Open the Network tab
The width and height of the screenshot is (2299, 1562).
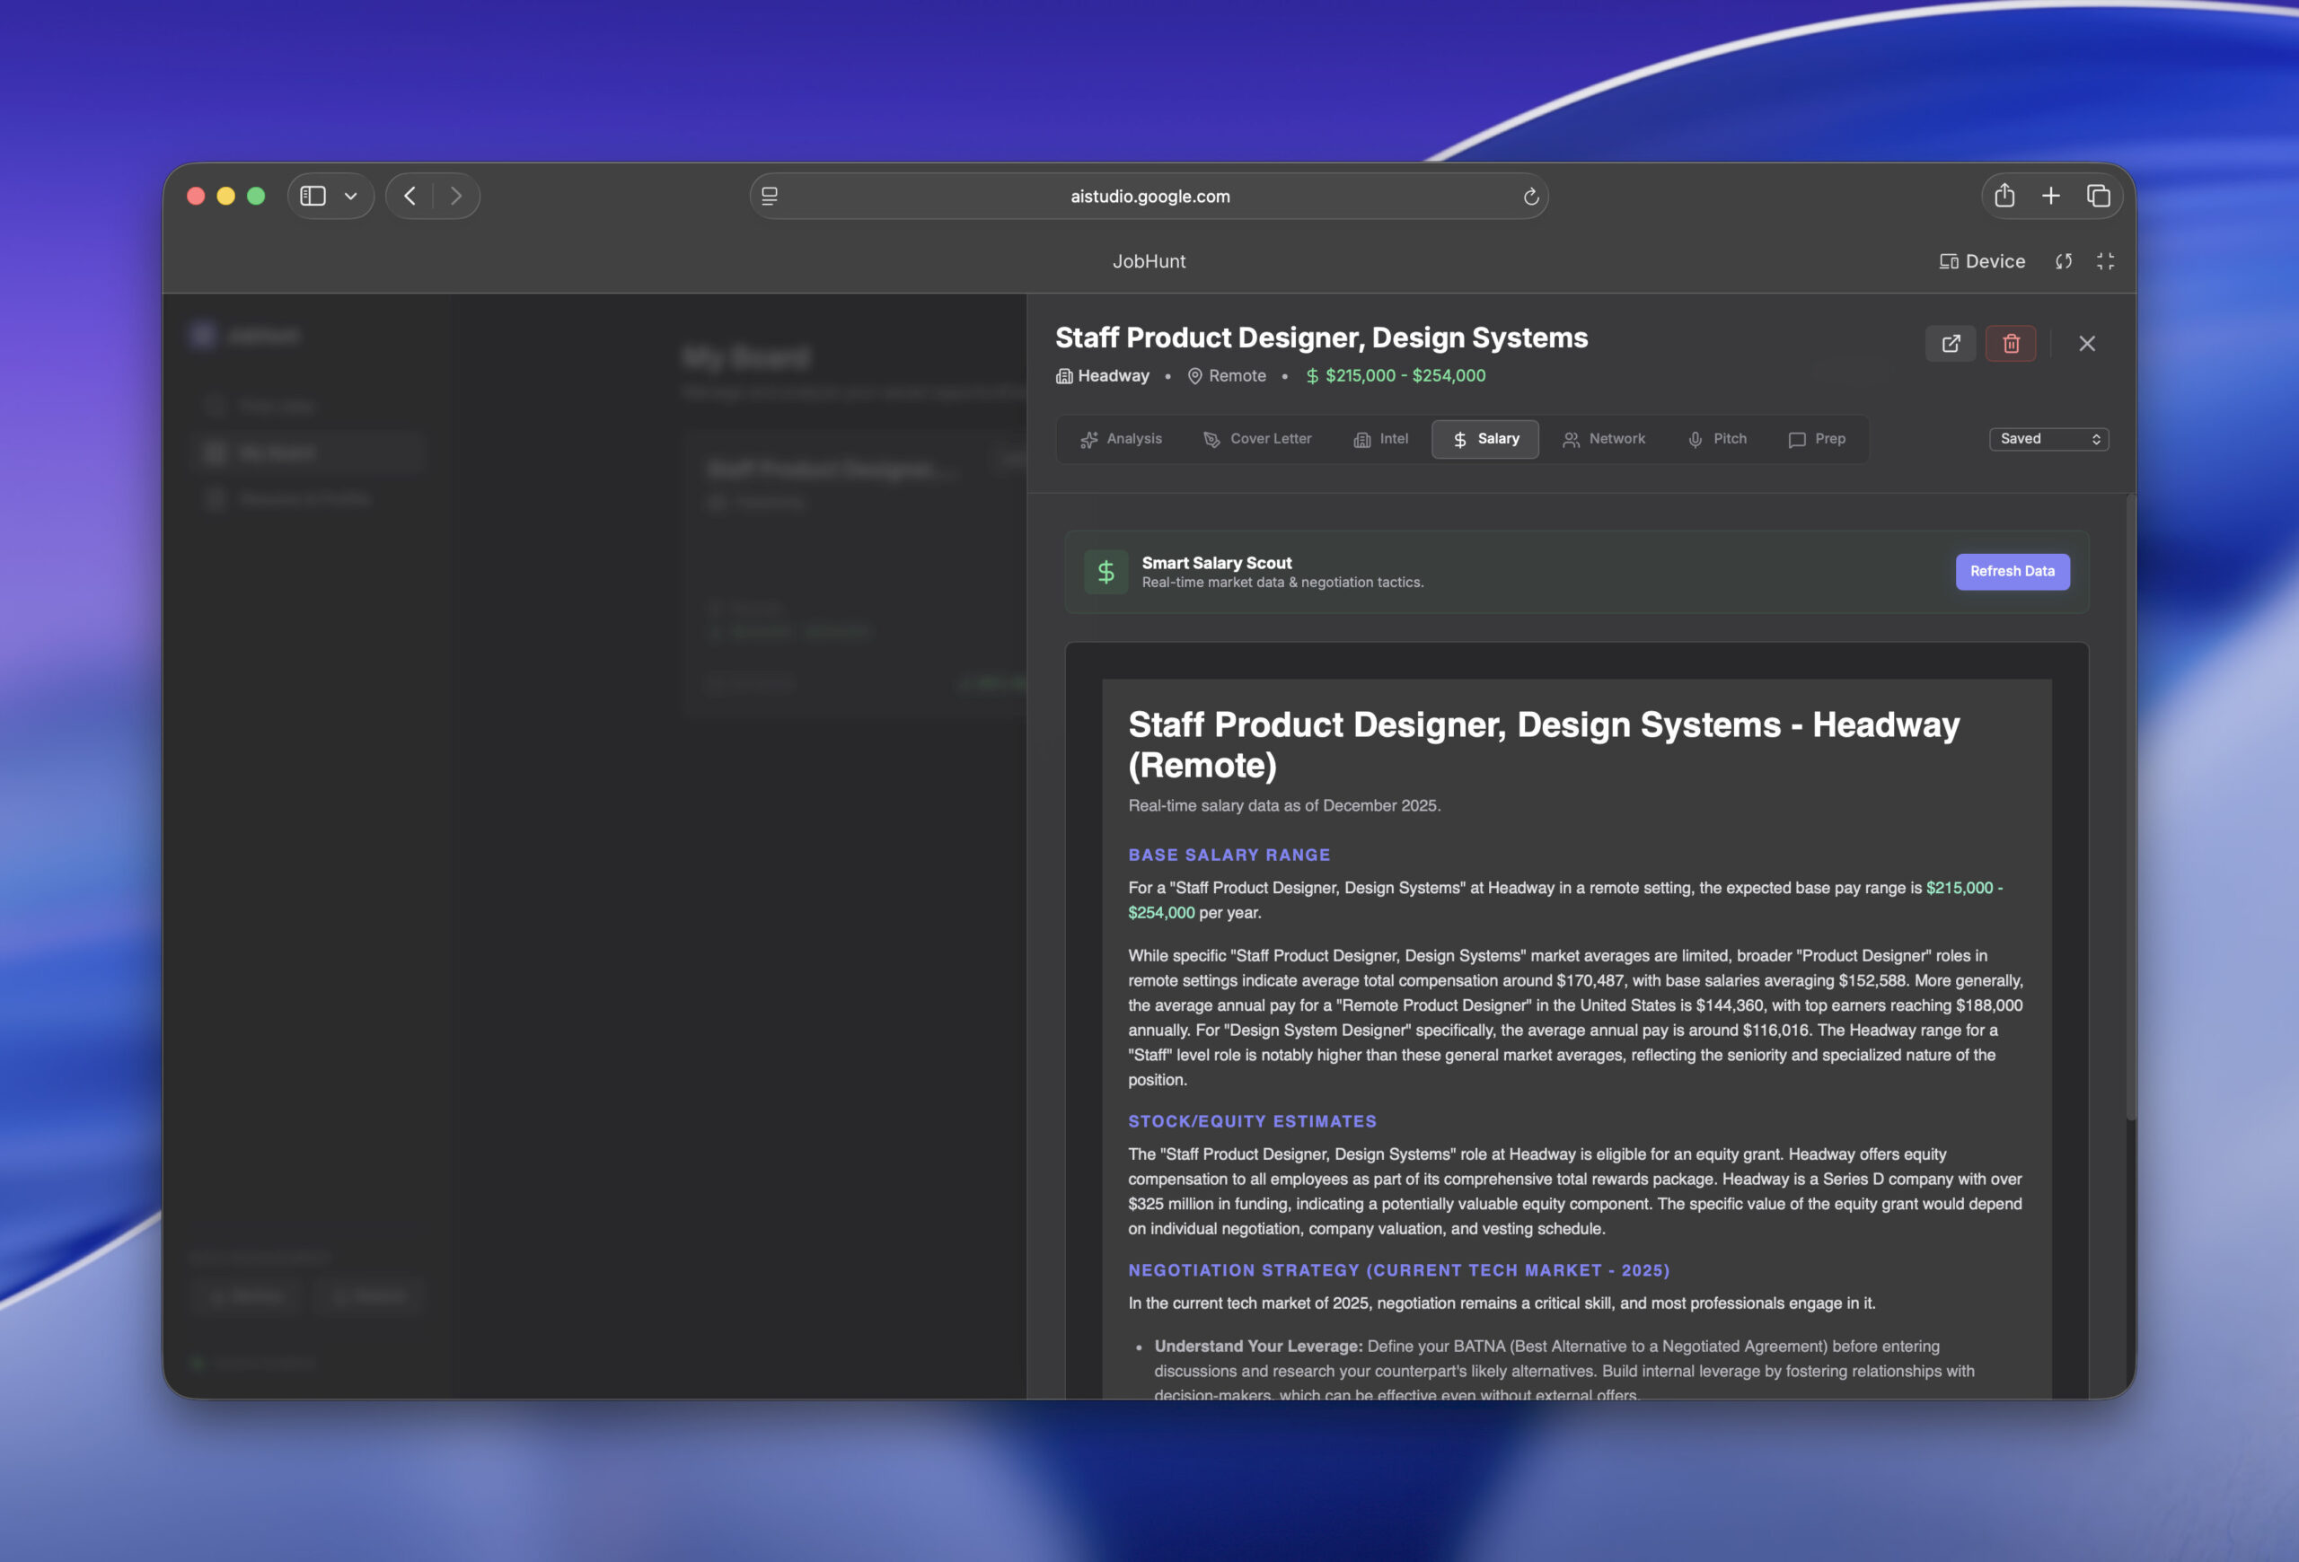pos(1604,439)
